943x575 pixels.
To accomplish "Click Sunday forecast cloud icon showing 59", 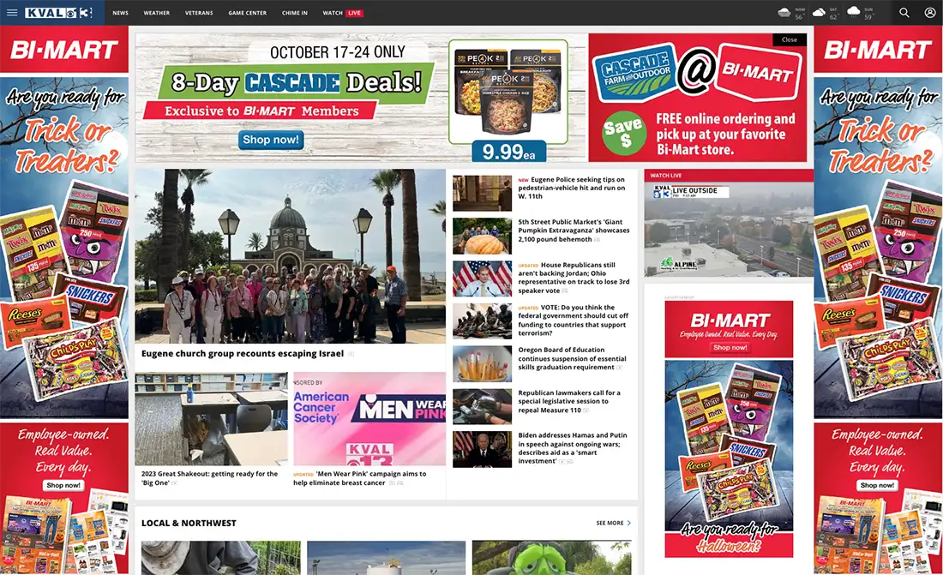I will tap(853, 11).
